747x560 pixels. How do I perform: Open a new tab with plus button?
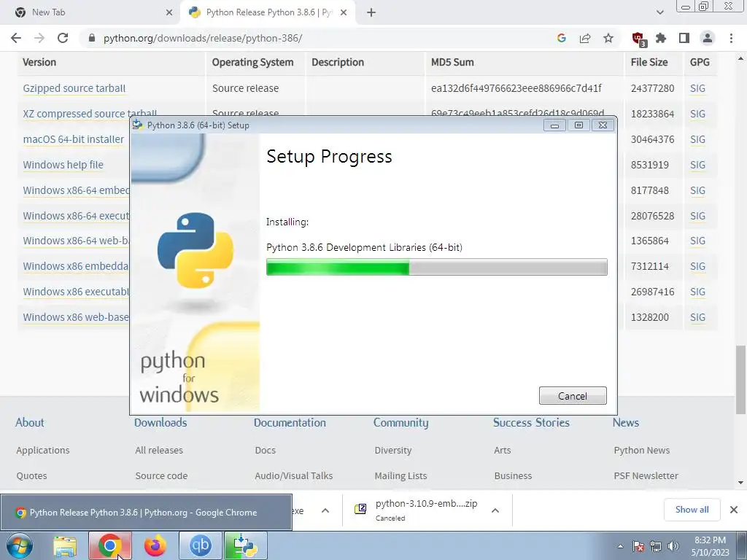pos(371,12)
